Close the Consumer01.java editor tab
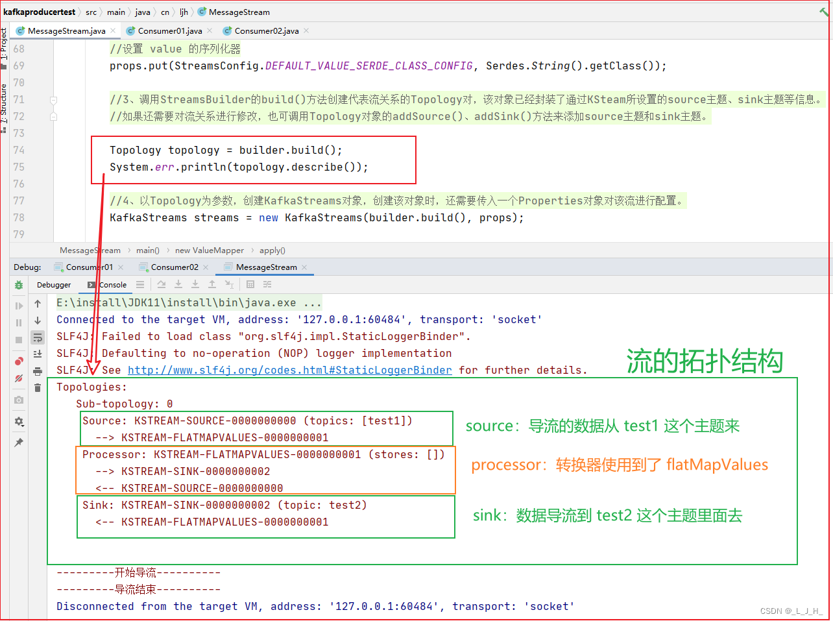 (x=210, y=30)
